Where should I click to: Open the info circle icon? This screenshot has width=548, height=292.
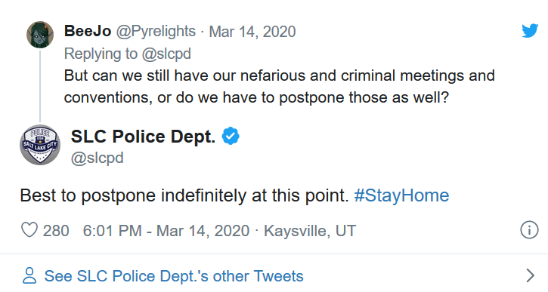529,230
